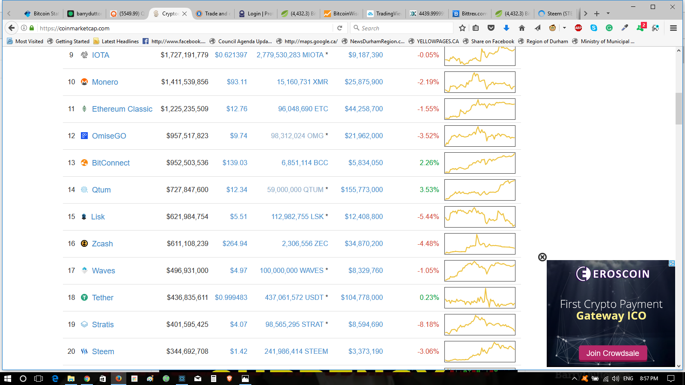Screen dimensions: 685x385
Task: Switch to the TradingView tab
Action: [x=384, y=13]
